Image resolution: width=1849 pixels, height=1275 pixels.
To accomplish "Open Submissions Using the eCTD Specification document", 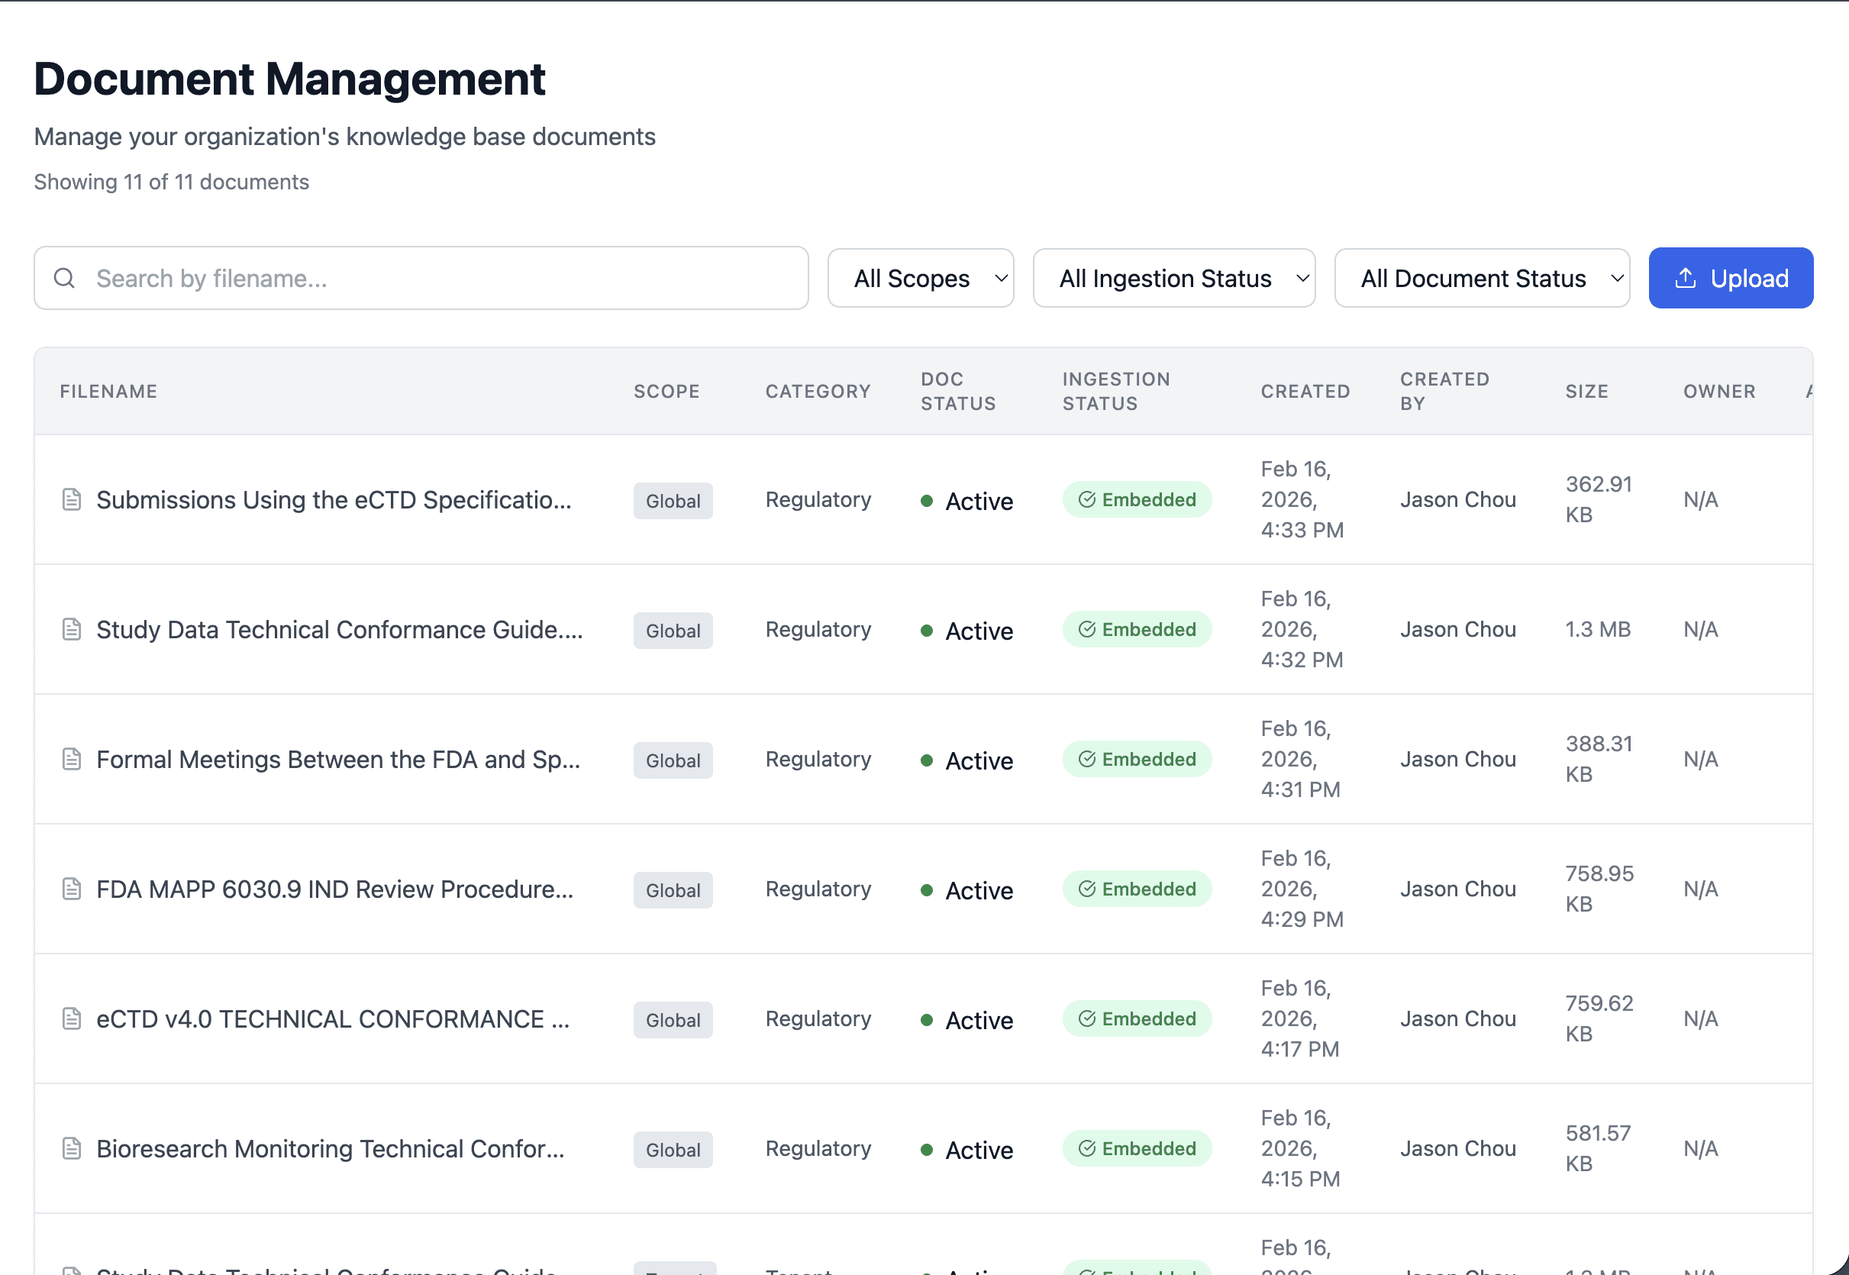I will click(x=334, y=500).
